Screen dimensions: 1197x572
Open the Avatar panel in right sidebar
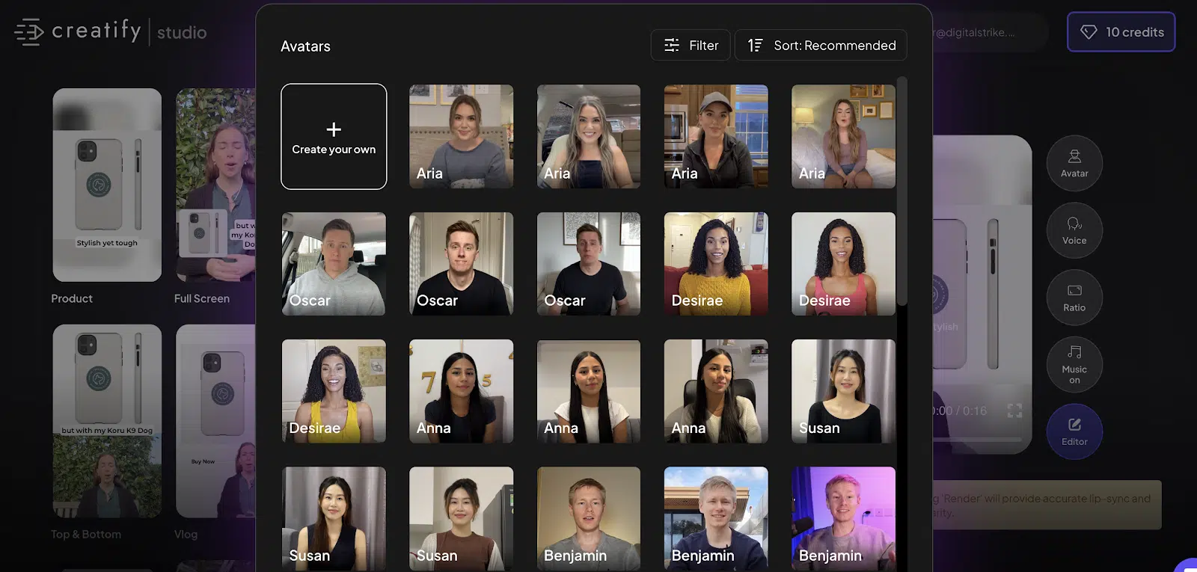(1074, 163)
